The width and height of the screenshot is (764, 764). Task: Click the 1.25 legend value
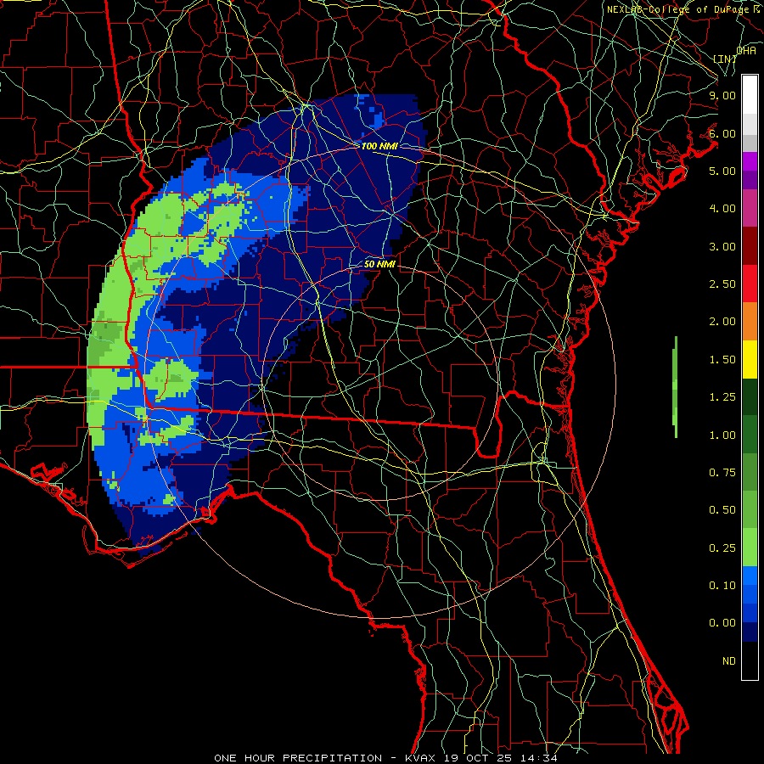pyautogui.click(x=722, y=397)
